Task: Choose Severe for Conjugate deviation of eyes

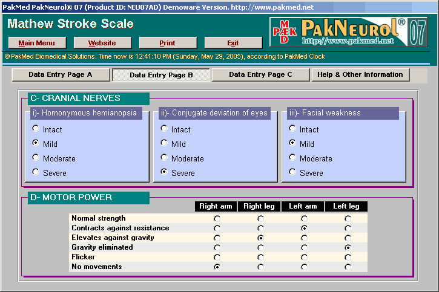Action: click(x=164, y=172)
